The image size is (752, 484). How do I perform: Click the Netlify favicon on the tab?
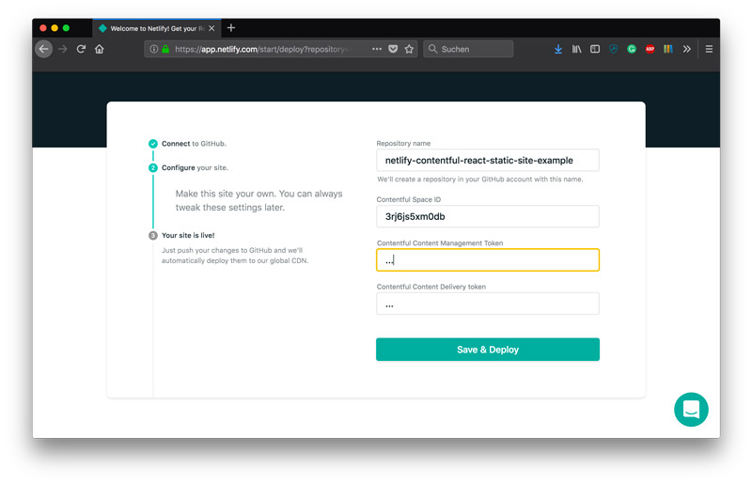(x=102, y=28)
